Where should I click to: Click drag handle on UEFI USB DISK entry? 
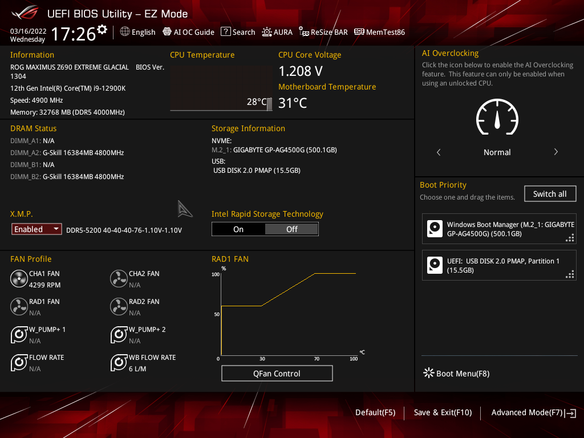pyautogui.click(x=570, y=275)
